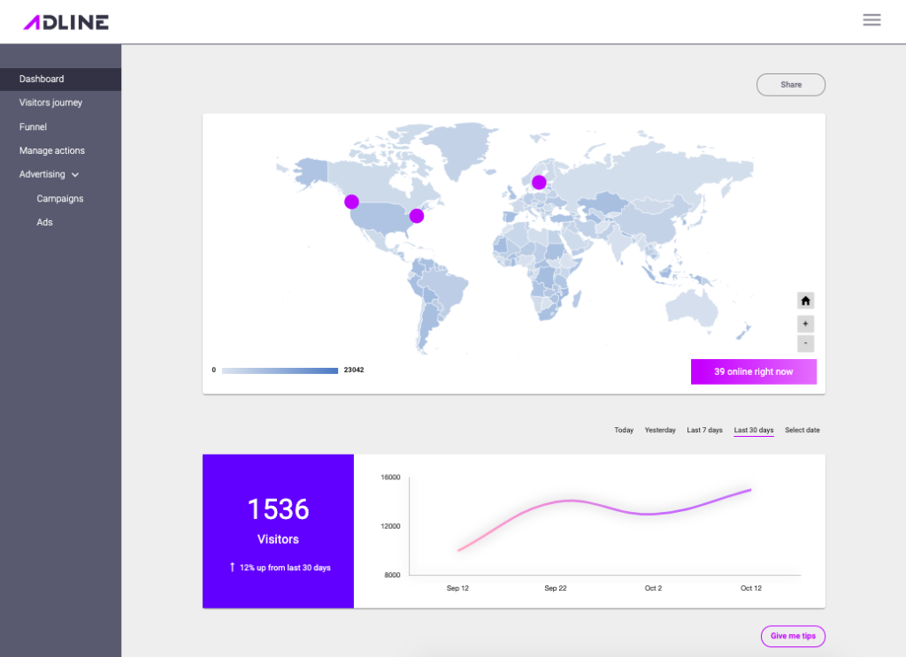Click the US west coast map marker
906x657 pixels.
(351, 202)
